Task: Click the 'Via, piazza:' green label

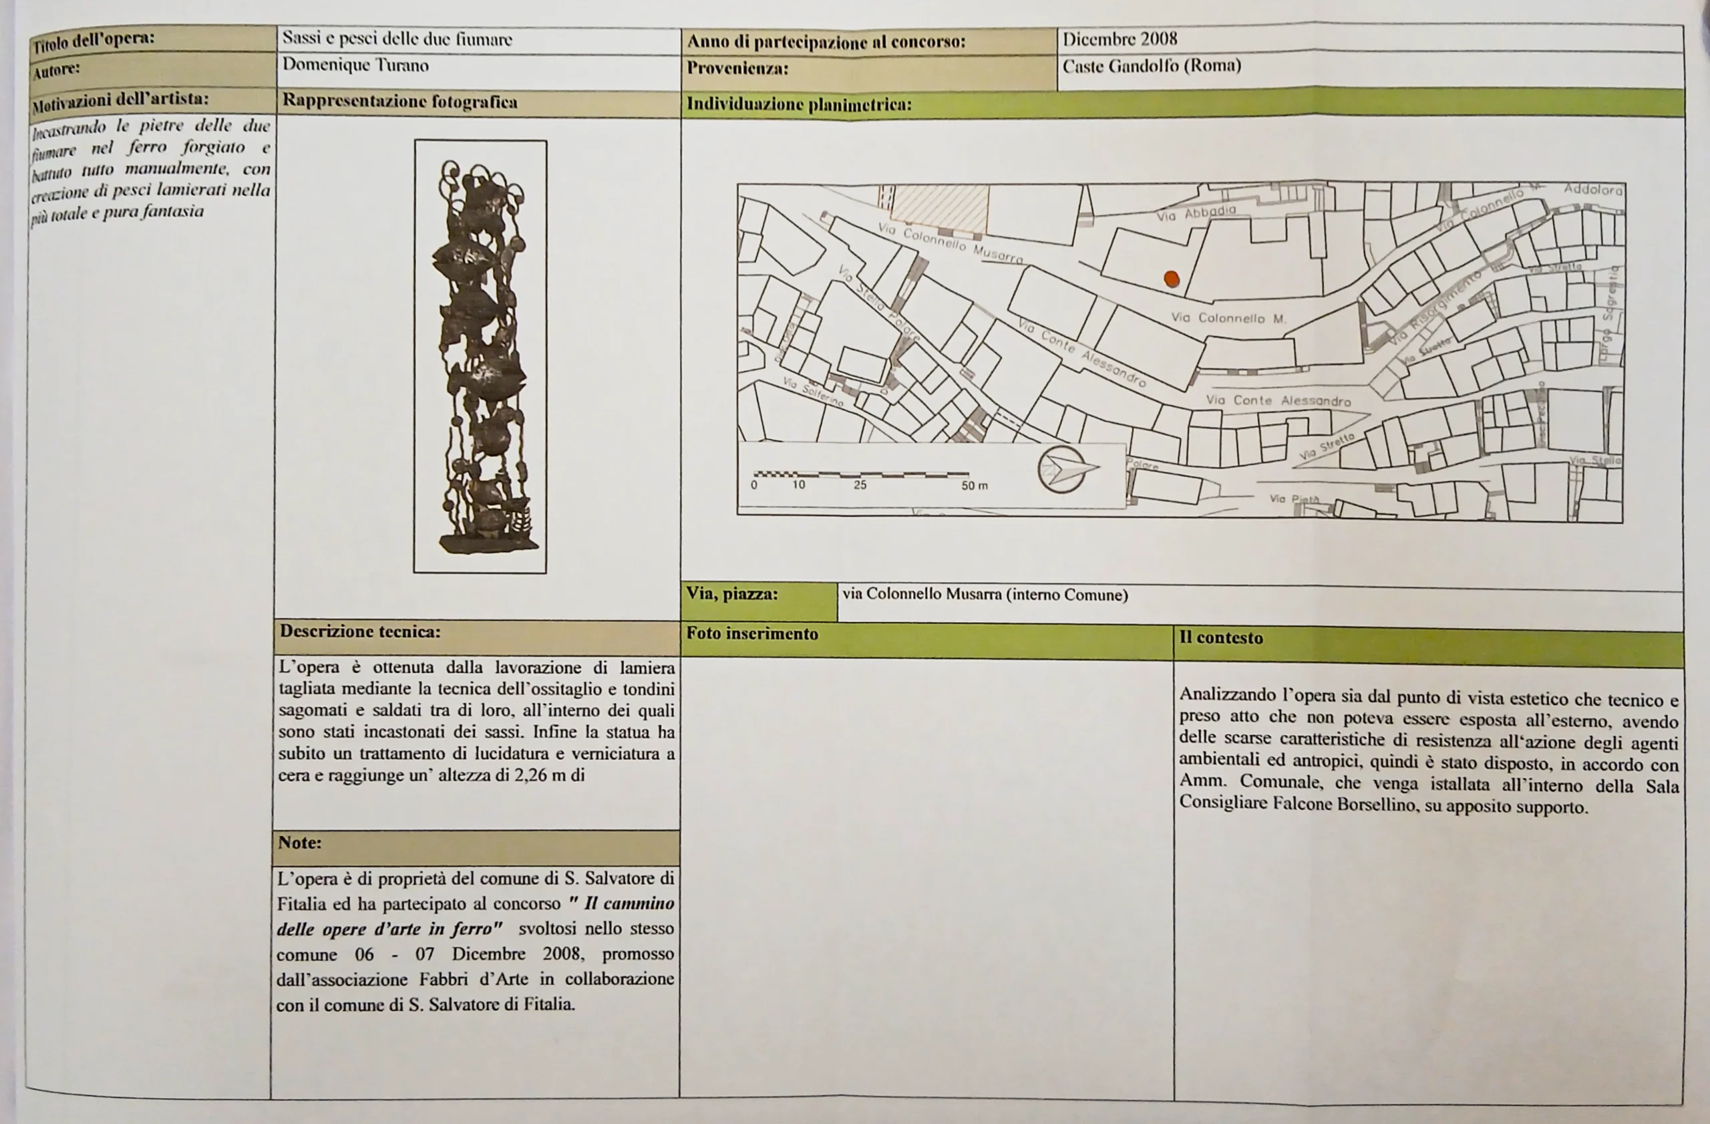Action: 731,594
